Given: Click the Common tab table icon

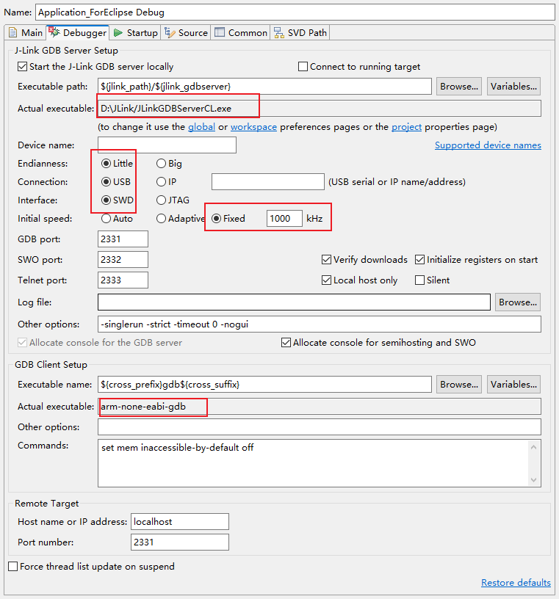Looking at the screenshot, I should [x=220, y=32].
